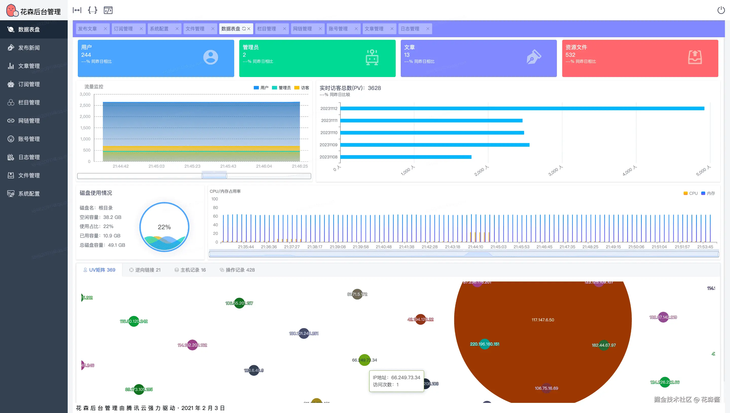Click the 117.147.6.50 large bubble

point(542,320)
